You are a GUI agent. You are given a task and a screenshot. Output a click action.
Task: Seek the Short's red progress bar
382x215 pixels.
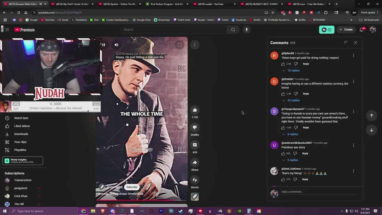[x=142, y=200]
